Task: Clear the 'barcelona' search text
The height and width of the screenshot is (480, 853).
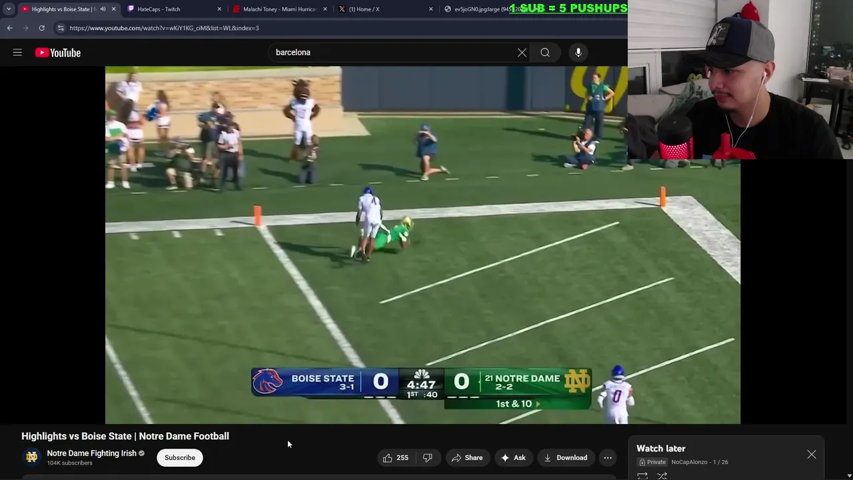Action: [x=522, y=53]
